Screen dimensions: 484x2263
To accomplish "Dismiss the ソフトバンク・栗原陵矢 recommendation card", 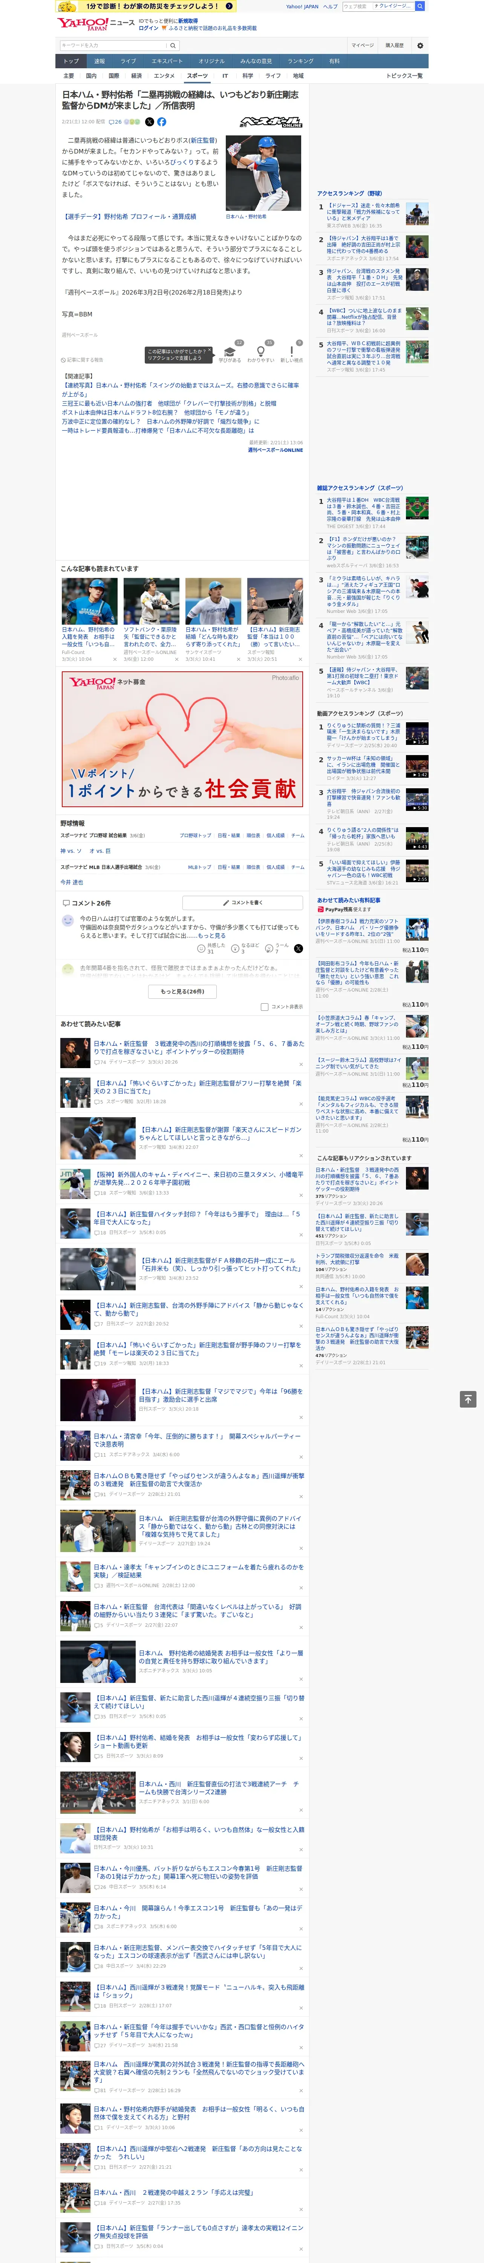I will 176,659.
